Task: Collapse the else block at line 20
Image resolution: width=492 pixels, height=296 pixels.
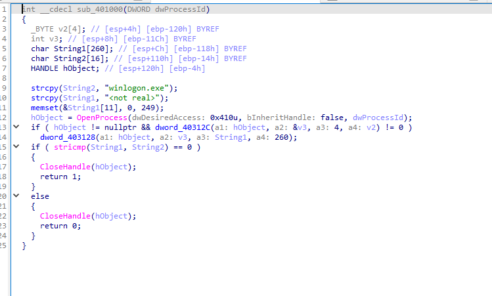Action: coord(16,196)
